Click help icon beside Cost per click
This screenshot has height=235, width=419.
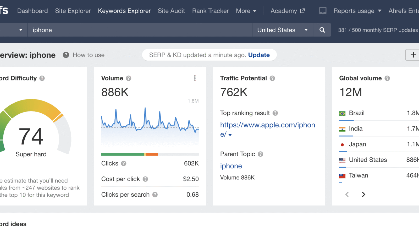click(x=145, y=179)
